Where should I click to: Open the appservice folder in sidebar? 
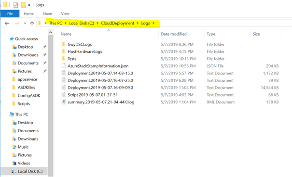(x=28, y=79)
